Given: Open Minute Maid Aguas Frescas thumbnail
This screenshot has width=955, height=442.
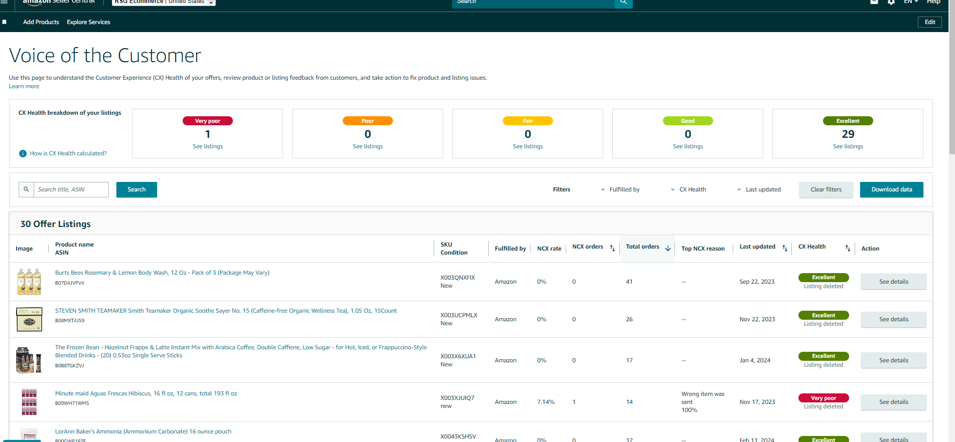Looking at the screenshot, I should point(29,402).
